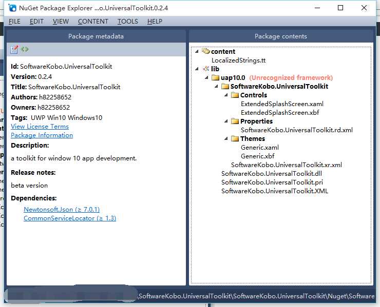Screen dimensions: 380x307
Task: Select Generic.xaml file
Action: pos(260,147)
